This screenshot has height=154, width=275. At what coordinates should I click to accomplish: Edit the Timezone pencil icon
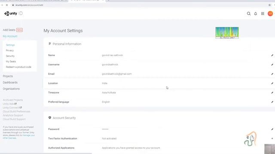[272, 92]
